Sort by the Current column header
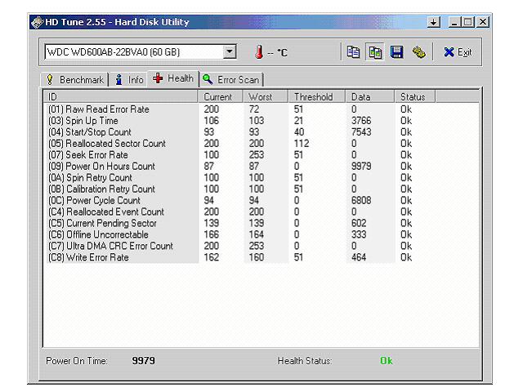The image size is (523, 392). (x=221, y=96)
